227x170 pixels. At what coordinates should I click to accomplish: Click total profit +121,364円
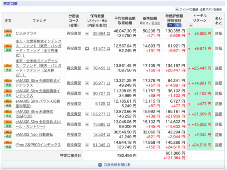pyautogui.click(x=174, y=158)
